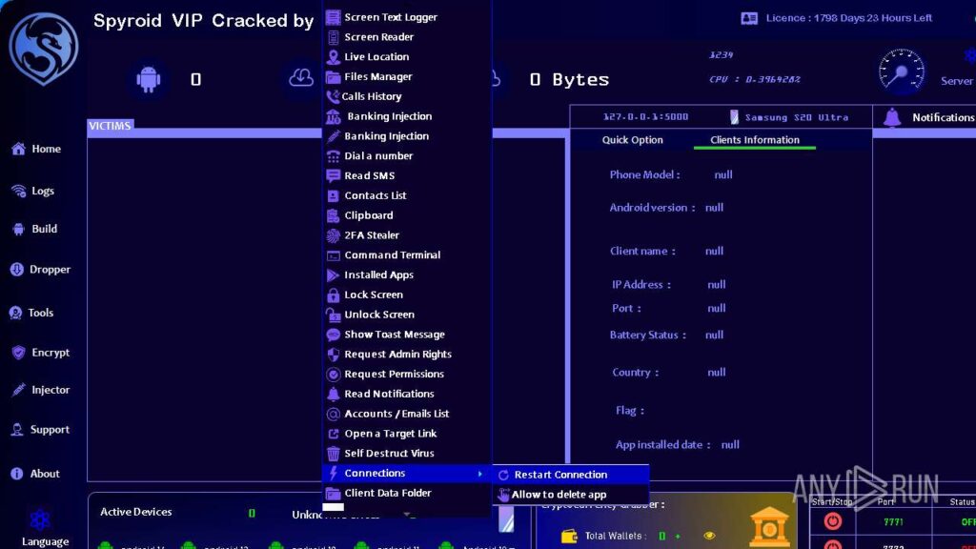Select Request Permissions in the menu
Viewport: 976px width, 549px height.
coord(407,374)
